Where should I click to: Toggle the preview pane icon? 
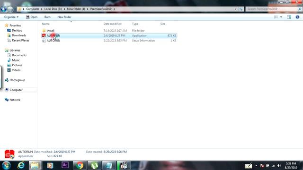289,17
